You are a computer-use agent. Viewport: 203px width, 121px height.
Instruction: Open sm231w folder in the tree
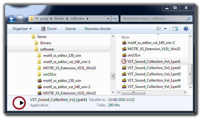(49, 74)
